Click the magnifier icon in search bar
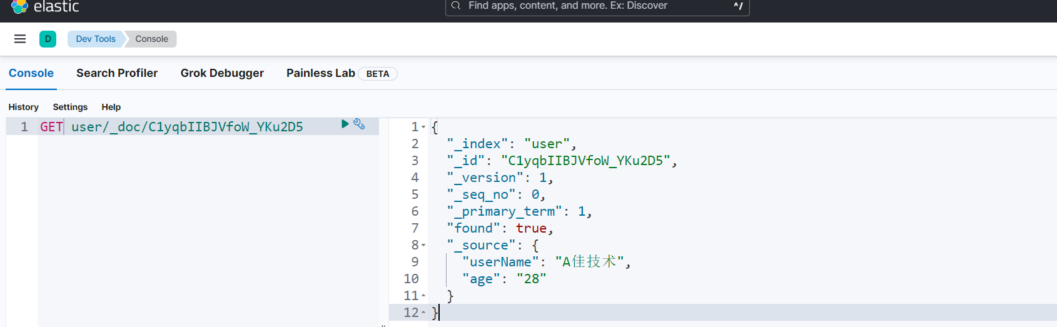1057x327 pixels. 456,6
